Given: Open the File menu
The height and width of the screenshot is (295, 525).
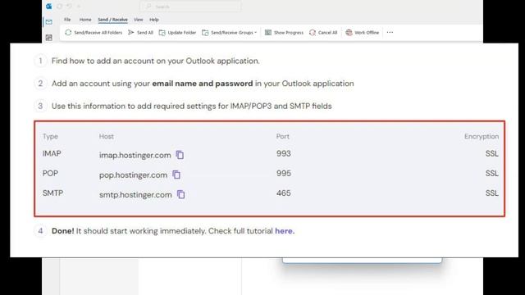Looking at the screenshot, I should tap(67, 20).
